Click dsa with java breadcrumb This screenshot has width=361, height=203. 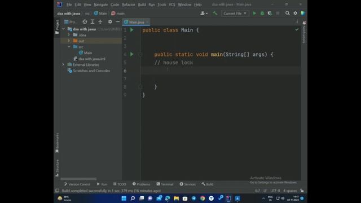coord(69,14)
